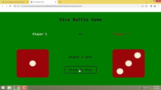The height and width of the screenshot is (90, 161).
Task: Open the Action Center flag icon
Action: point(147,88)
